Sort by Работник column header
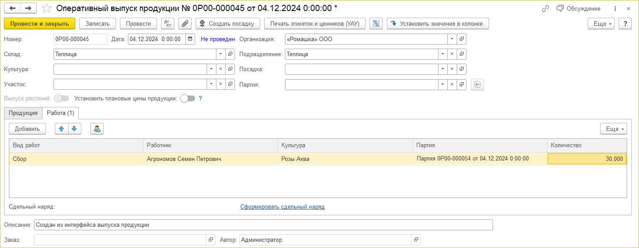The height and width of the screenshot is (248, 639). coord(211,145)
